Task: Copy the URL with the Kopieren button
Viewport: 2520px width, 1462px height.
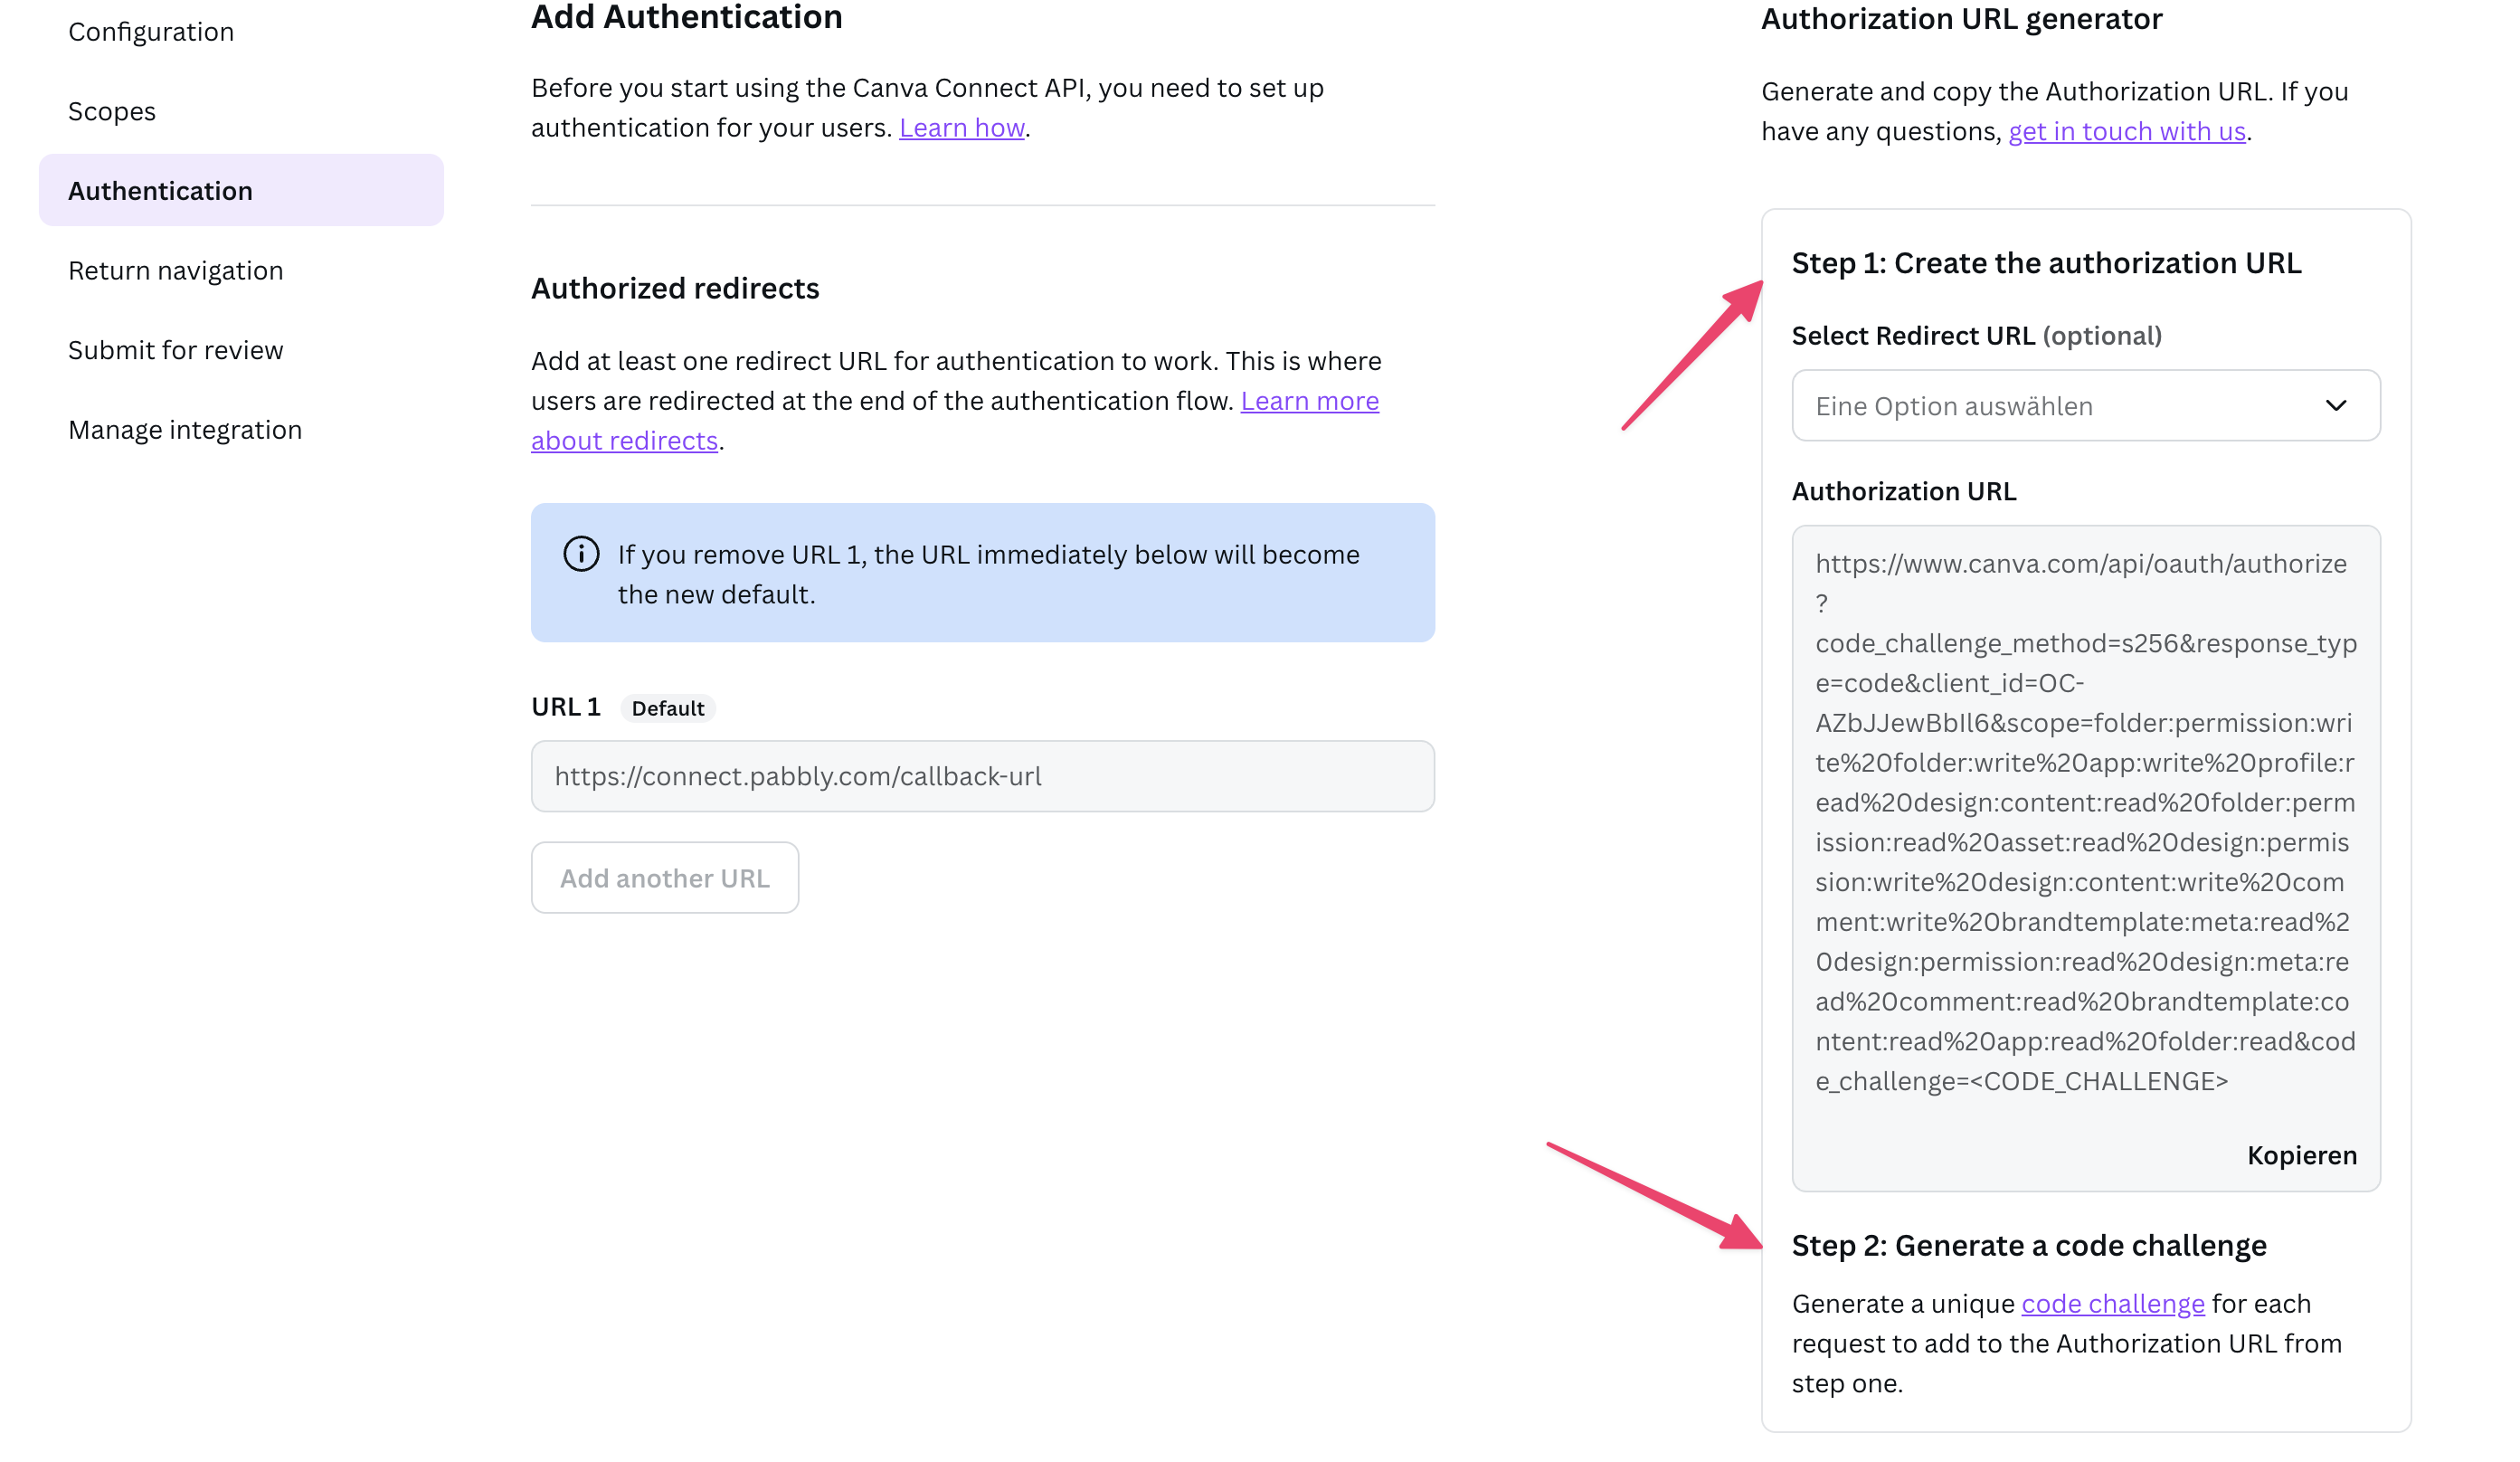Action: 2301,1155
